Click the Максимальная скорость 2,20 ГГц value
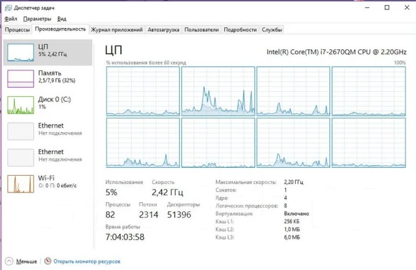The image size is (416, 270). (293, 182)
